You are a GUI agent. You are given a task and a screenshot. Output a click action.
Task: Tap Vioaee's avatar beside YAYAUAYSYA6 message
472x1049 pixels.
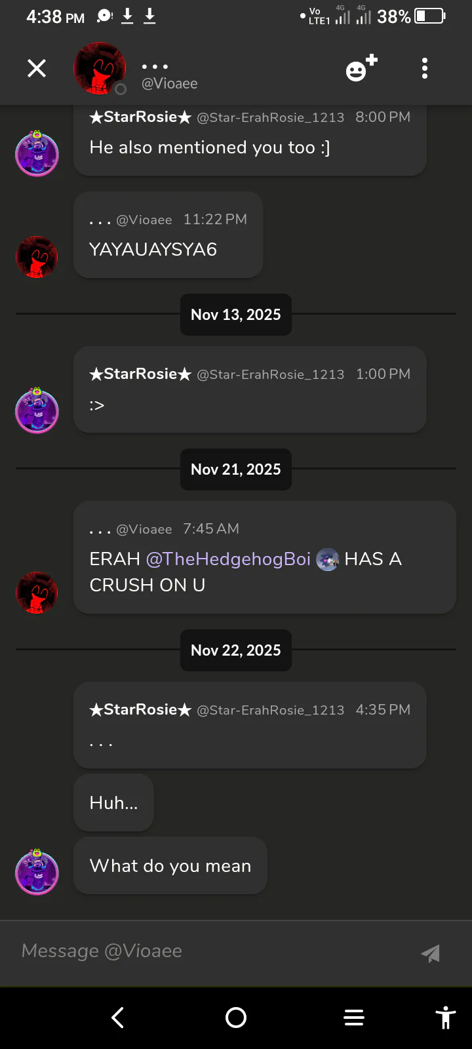[37, 257]
